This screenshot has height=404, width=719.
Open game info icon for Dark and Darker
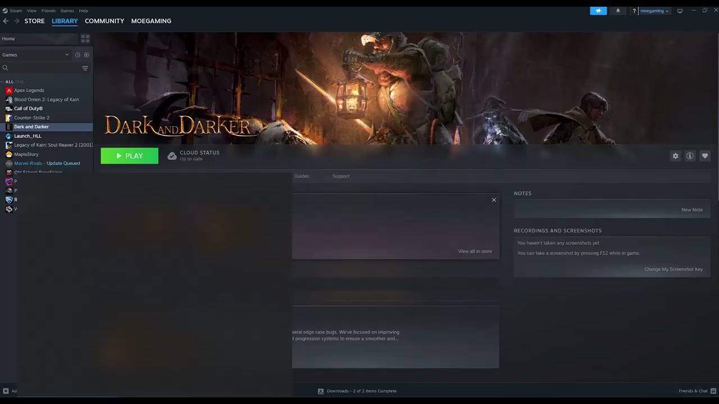point(690,156)
